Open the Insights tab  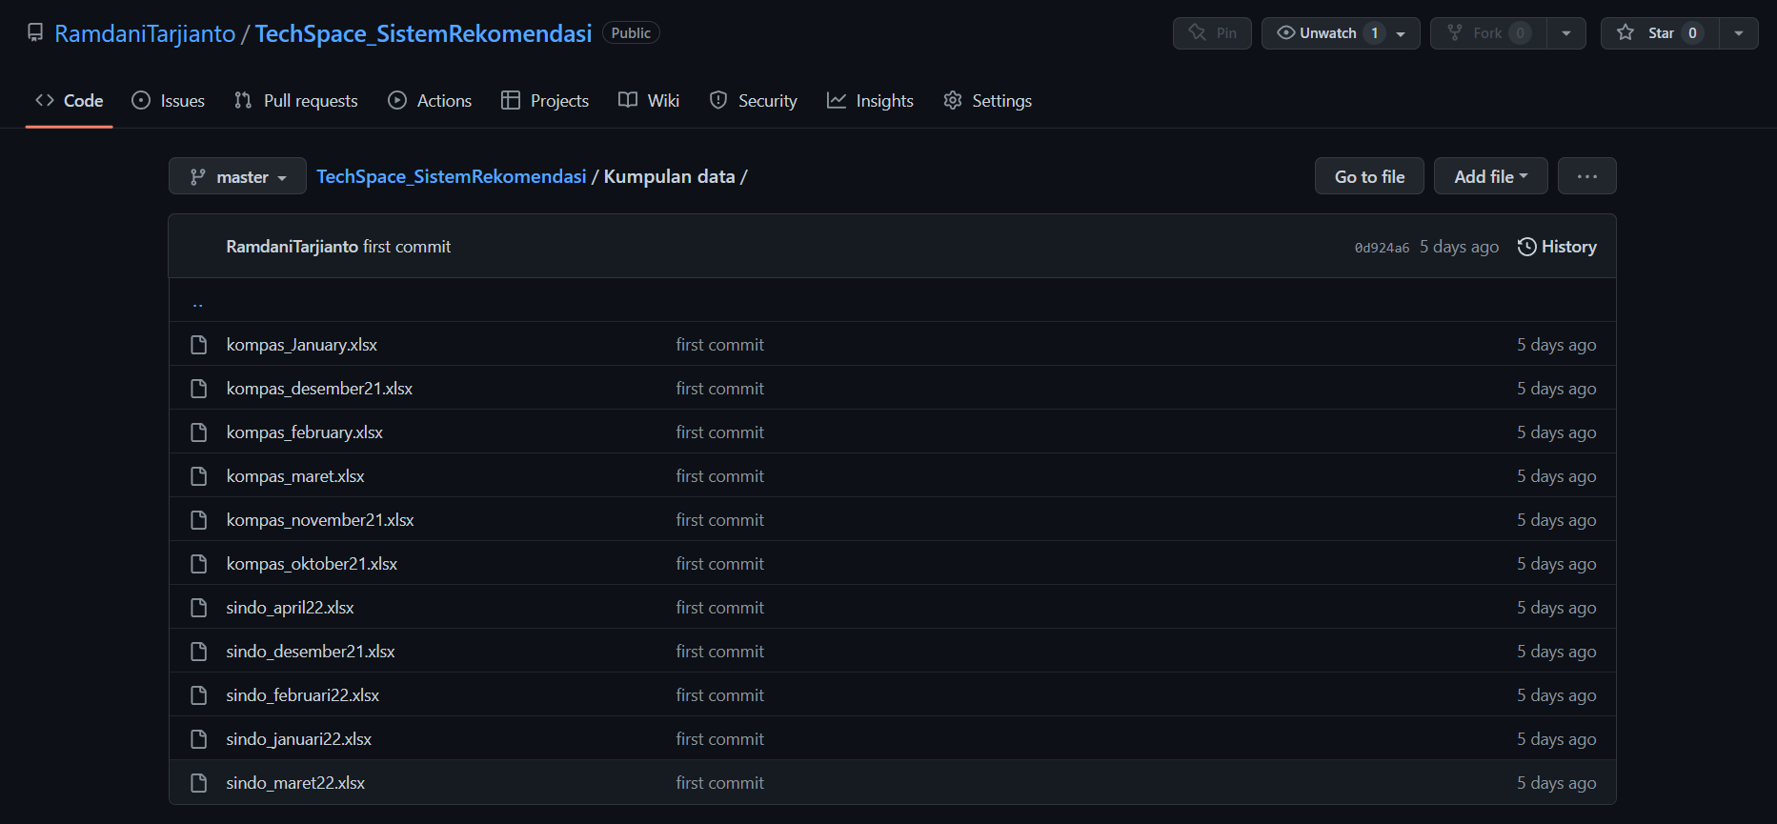[870, 100]
